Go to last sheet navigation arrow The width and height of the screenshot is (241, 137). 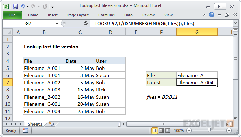tap(21, 124)
